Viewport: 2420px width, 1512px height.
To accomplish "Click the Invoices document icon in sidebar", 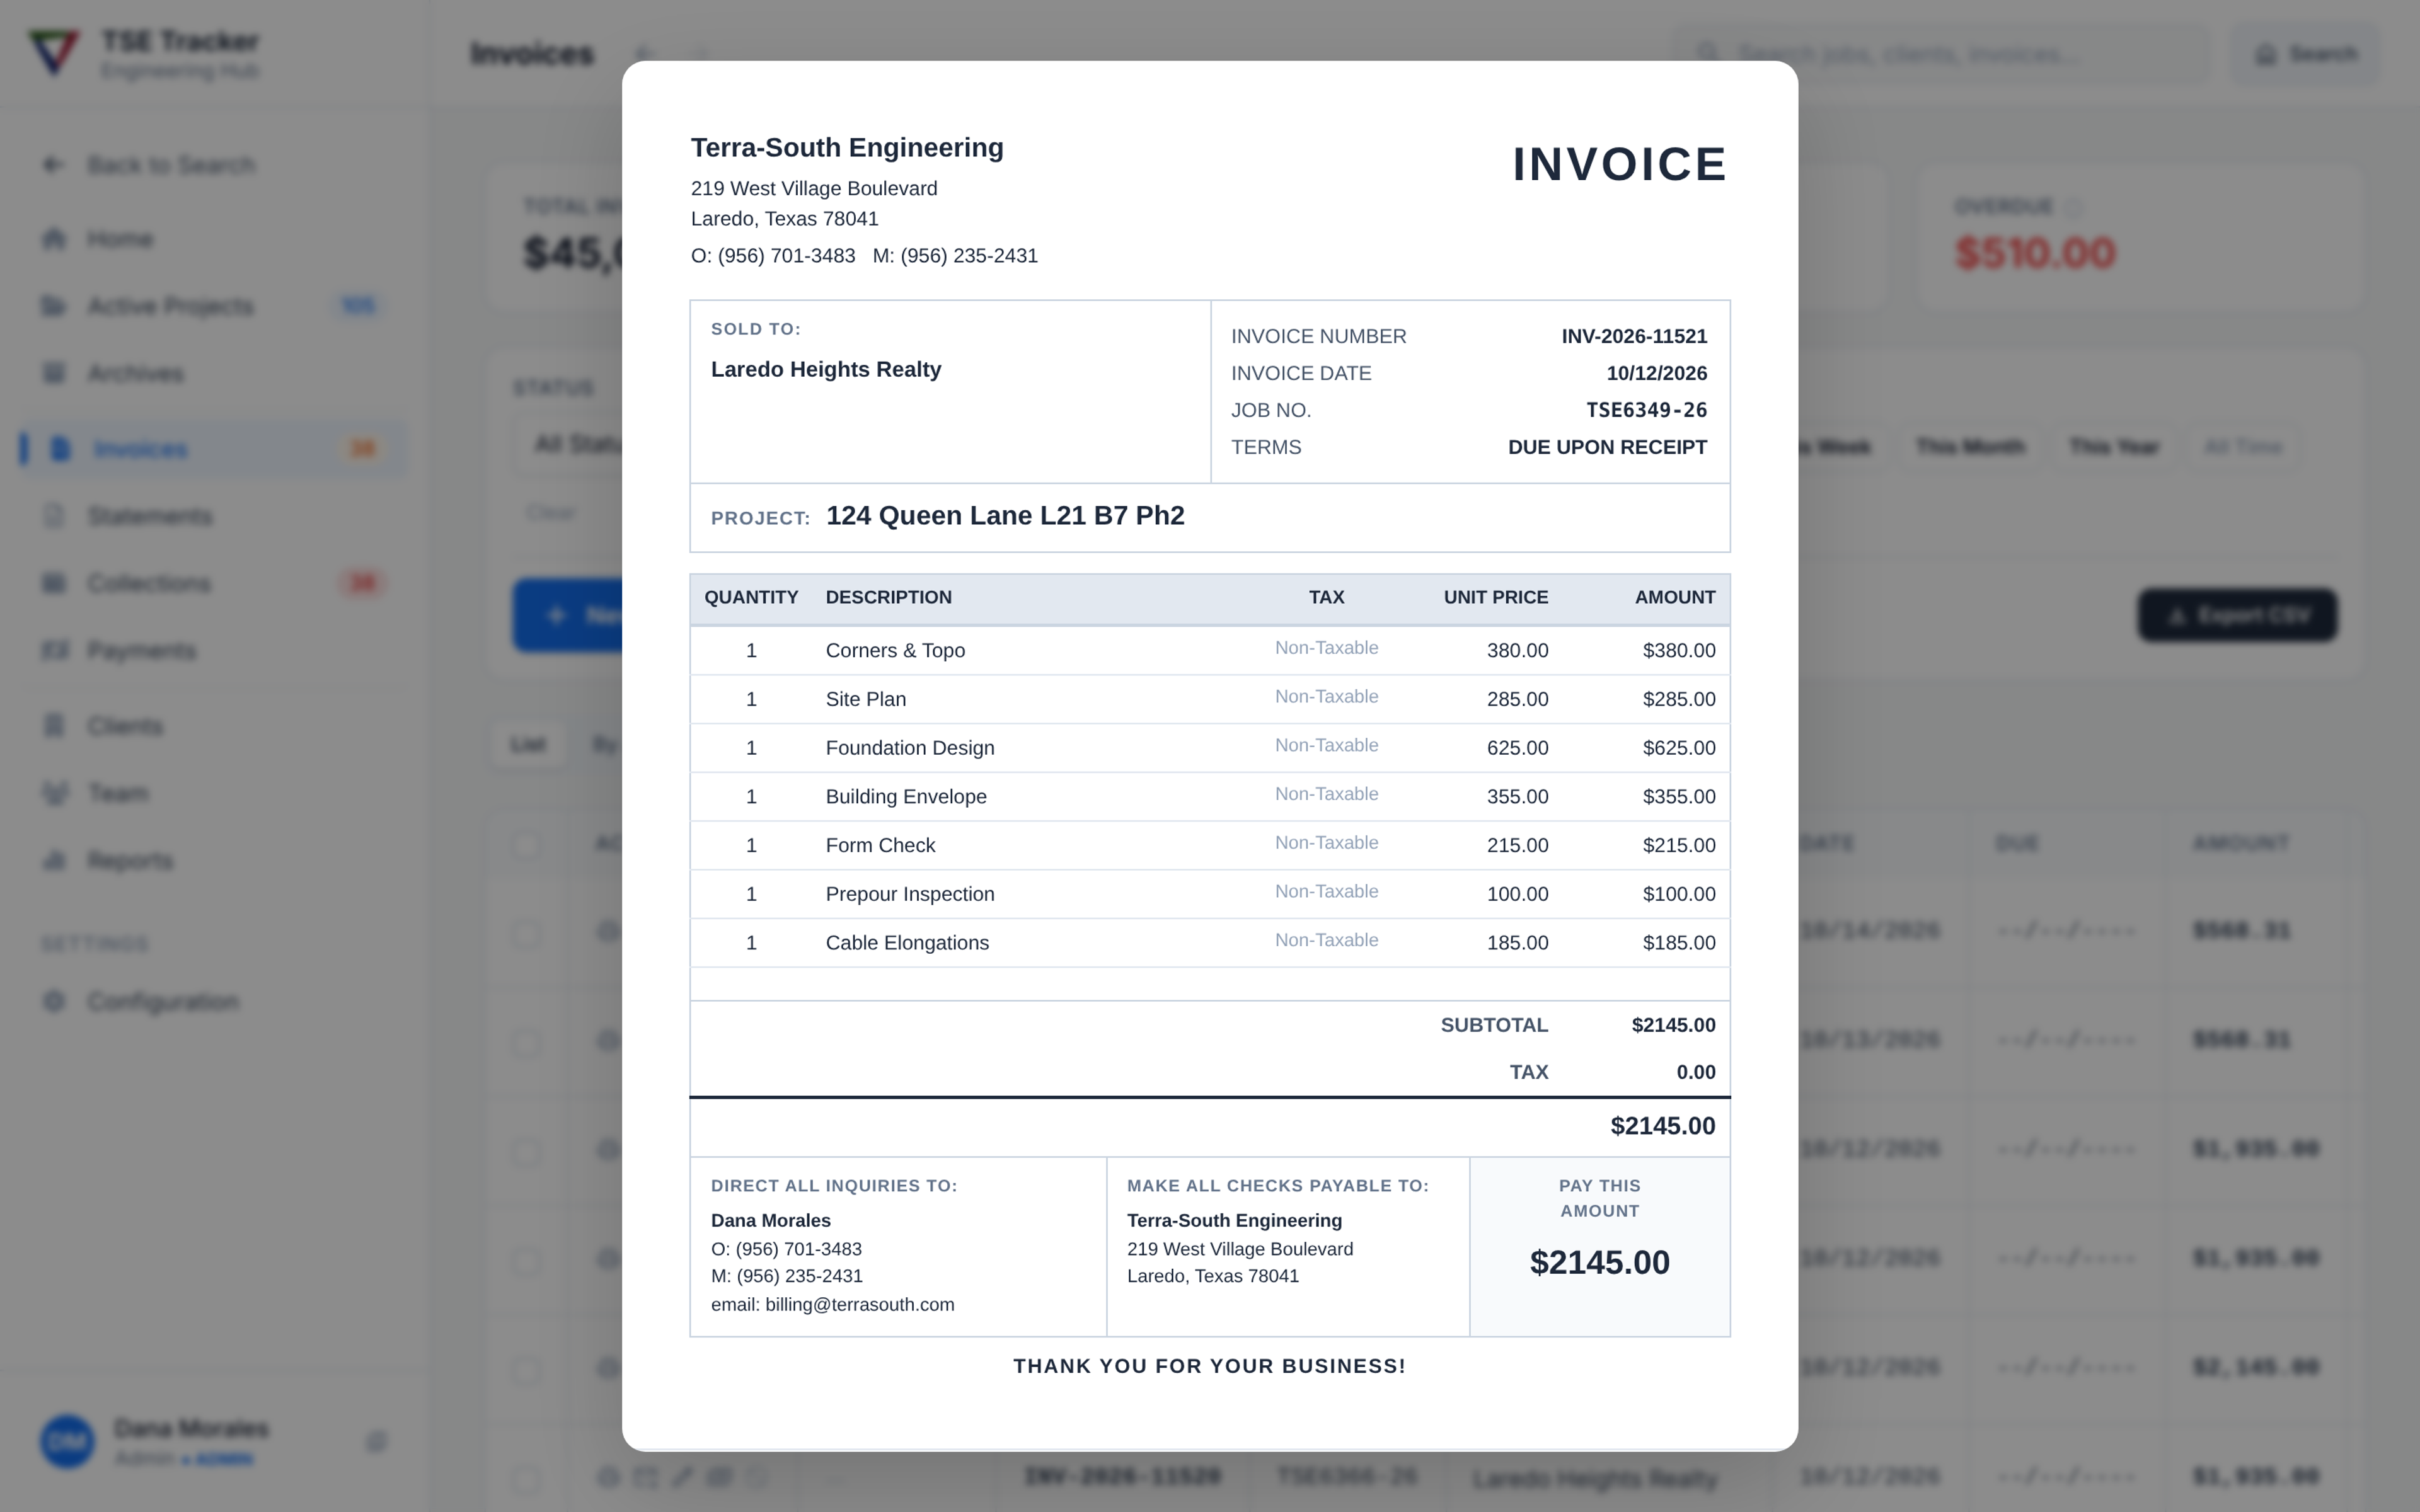I will coord(60,449).
